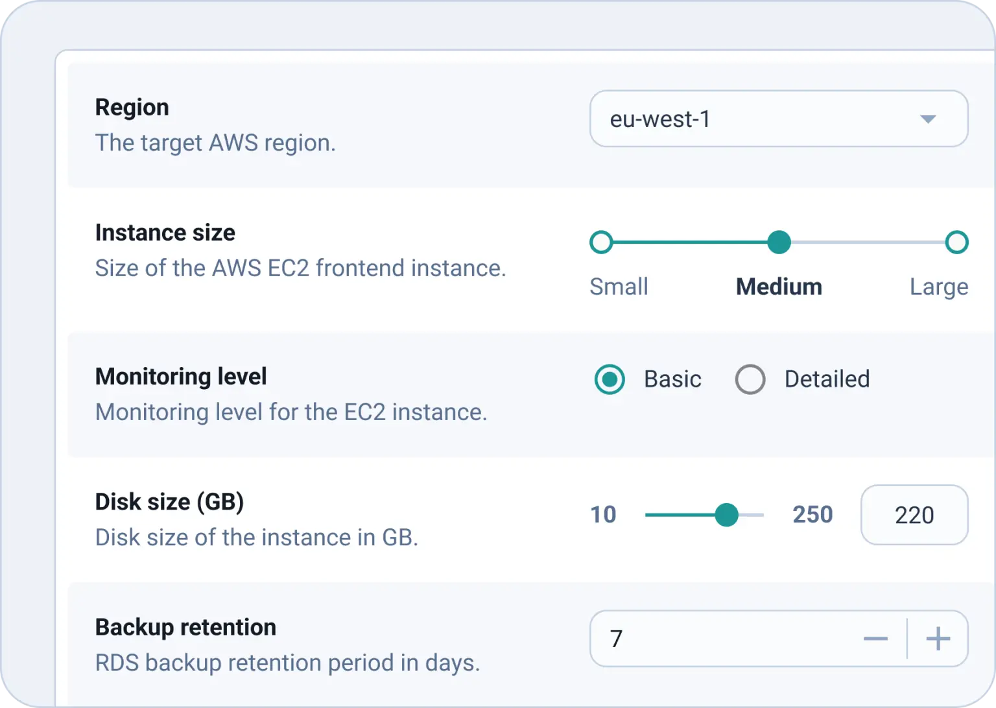Click the Medium instance size handle
The image size is (996, 708).
click(x=779, y=242)
